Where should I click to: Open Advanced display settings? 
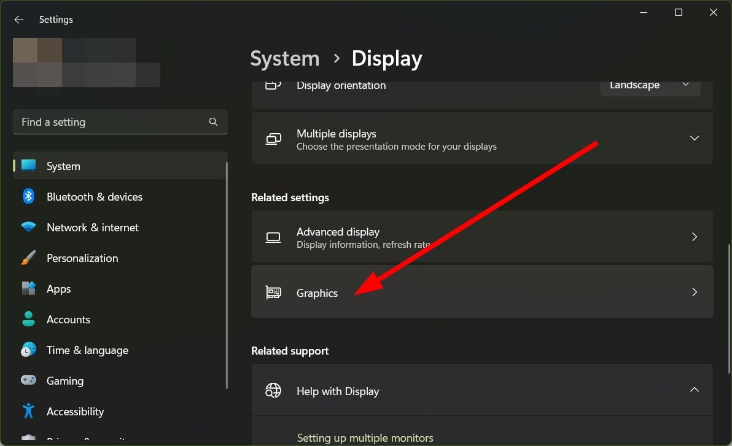[482, 237]
